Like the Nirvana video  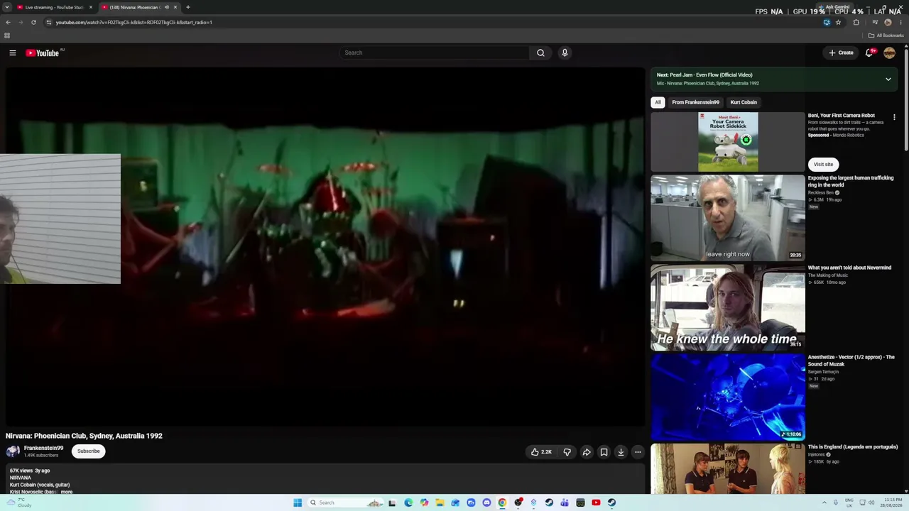(x=541, y=452)
